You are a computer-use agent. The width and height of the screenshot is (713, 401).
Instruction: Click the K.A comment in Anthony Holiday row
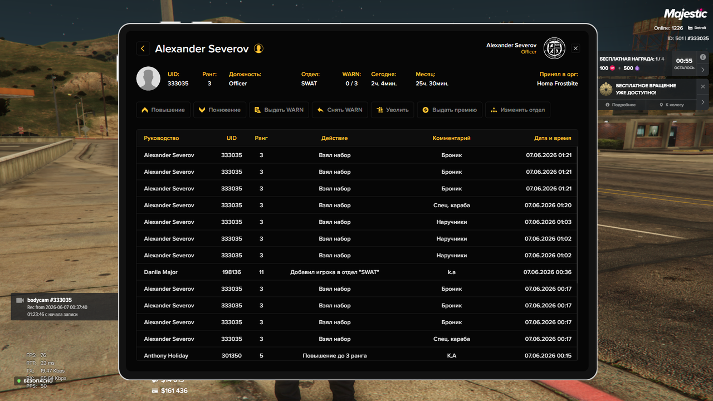(x=452, y=356)
